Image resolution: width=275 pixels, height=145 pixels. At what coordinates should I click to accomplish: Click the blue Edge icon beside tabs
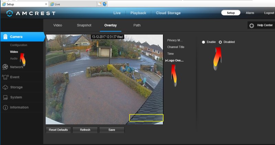104,4
